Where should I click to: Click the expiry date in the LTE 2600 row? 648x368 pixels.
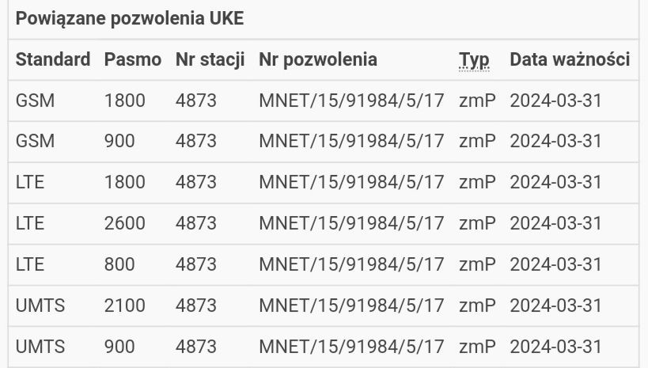pos(555,223)
